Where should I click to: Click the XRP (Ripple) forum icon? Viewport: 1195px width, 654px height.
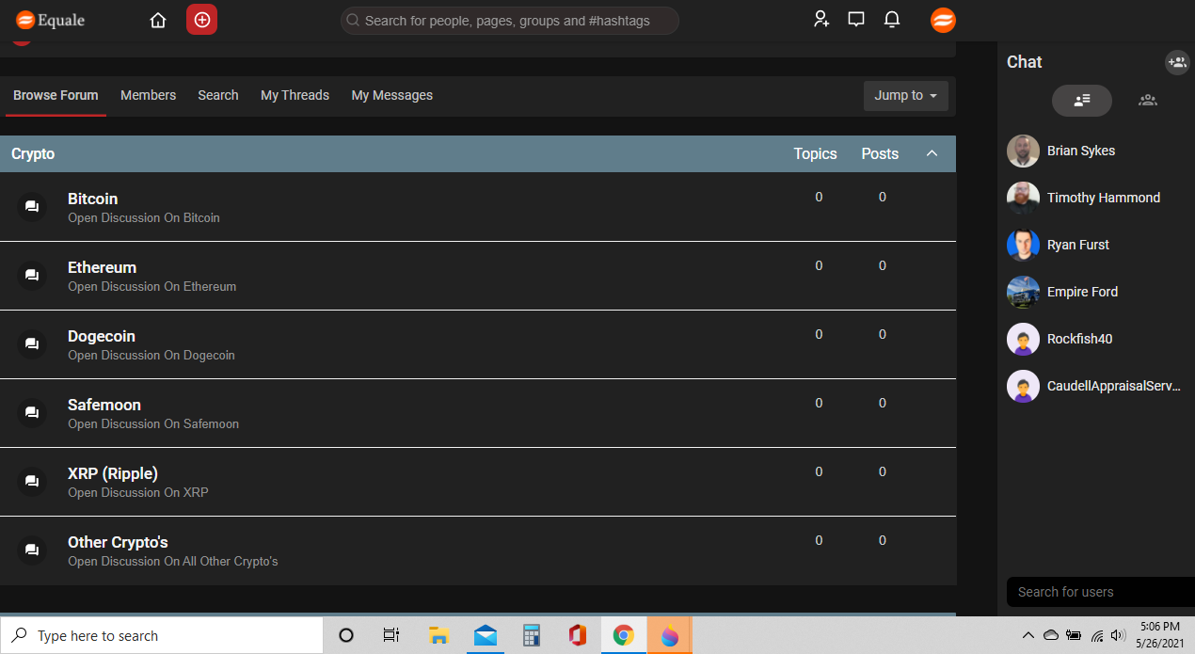(32, 482)
